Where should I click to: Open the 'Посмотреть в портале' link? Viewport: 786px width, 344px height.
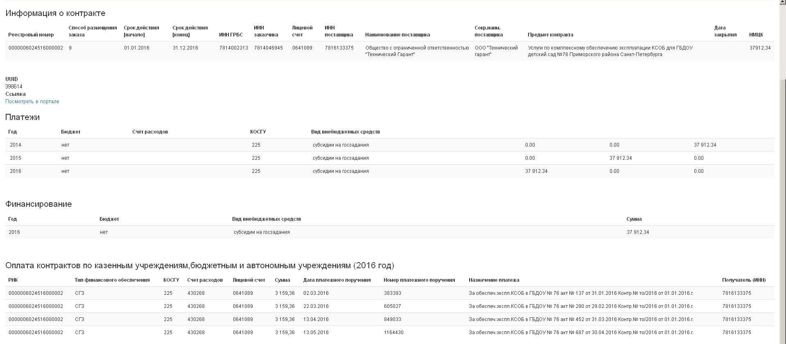click(32, 102)
